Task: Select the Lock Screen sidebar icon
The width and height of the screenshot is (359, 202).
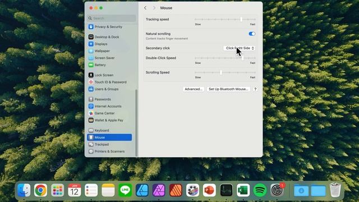Action: 91,75
